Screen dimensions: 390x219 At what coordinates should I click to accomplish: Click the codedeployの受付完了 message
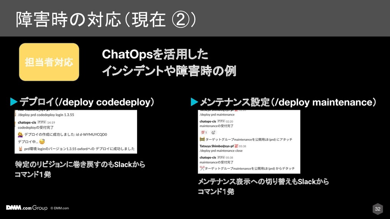pyautogui.click(x=36, y=127)
